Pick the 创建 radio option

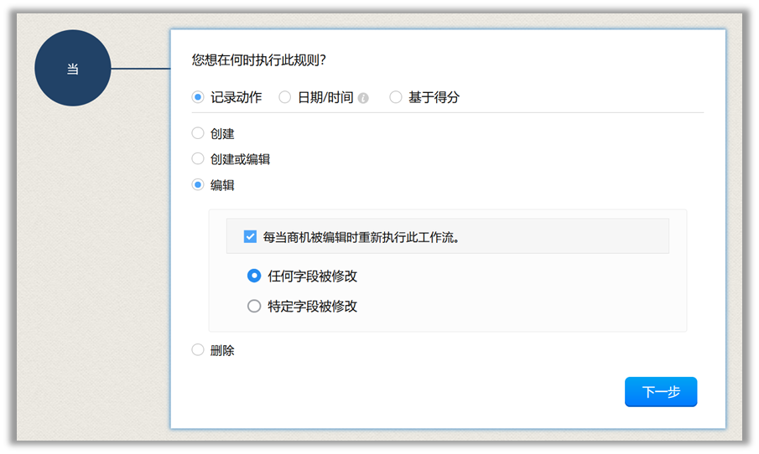198,133
